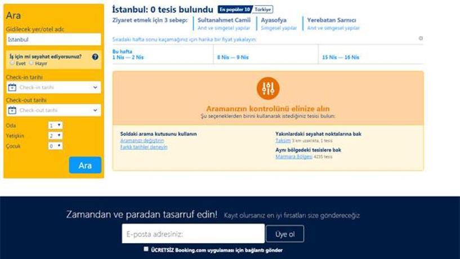Dismiss weekend deals with the small close icon
Viewport: 460px width, 259px height.
(x=421, y=38)
